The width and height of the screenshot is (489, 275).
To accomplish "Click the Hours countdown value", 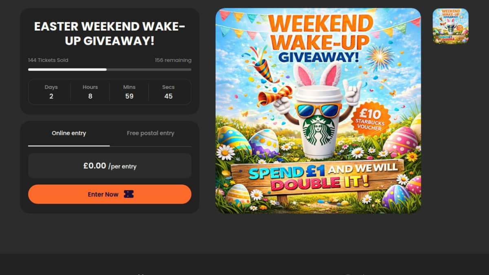I will pos(90,96).
